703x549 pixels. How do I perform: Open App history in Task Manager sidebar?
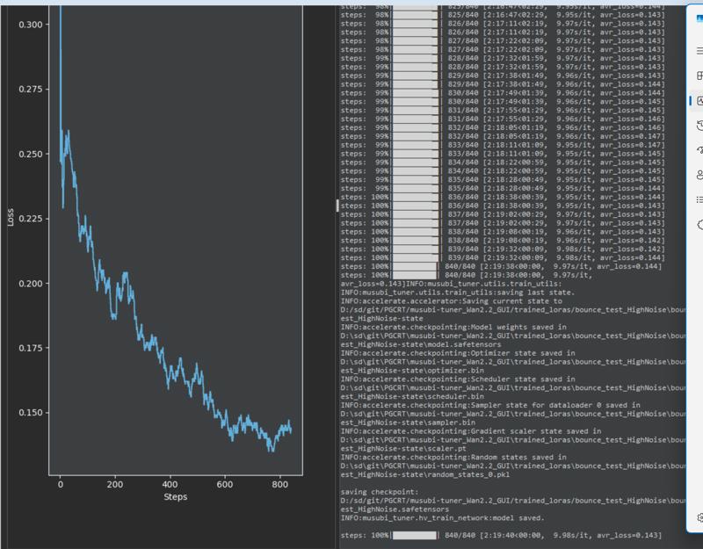pos(699,126)
